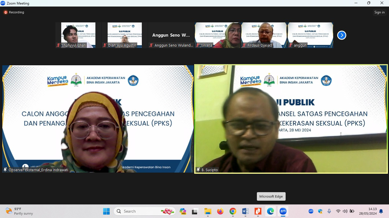Open Firefox from the taskbar
Screen dimensions: 389x218
pyautogui.click(x=220, y=211)
